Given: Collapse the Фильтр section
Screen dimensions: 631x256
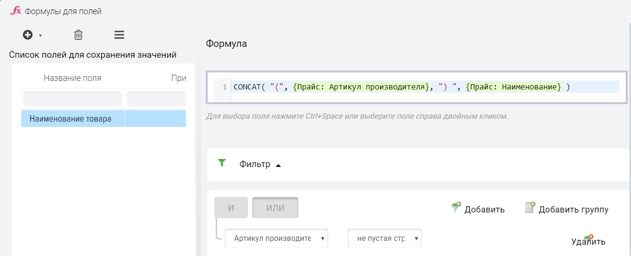Looking at the screenshot, I should pos(278,165).
